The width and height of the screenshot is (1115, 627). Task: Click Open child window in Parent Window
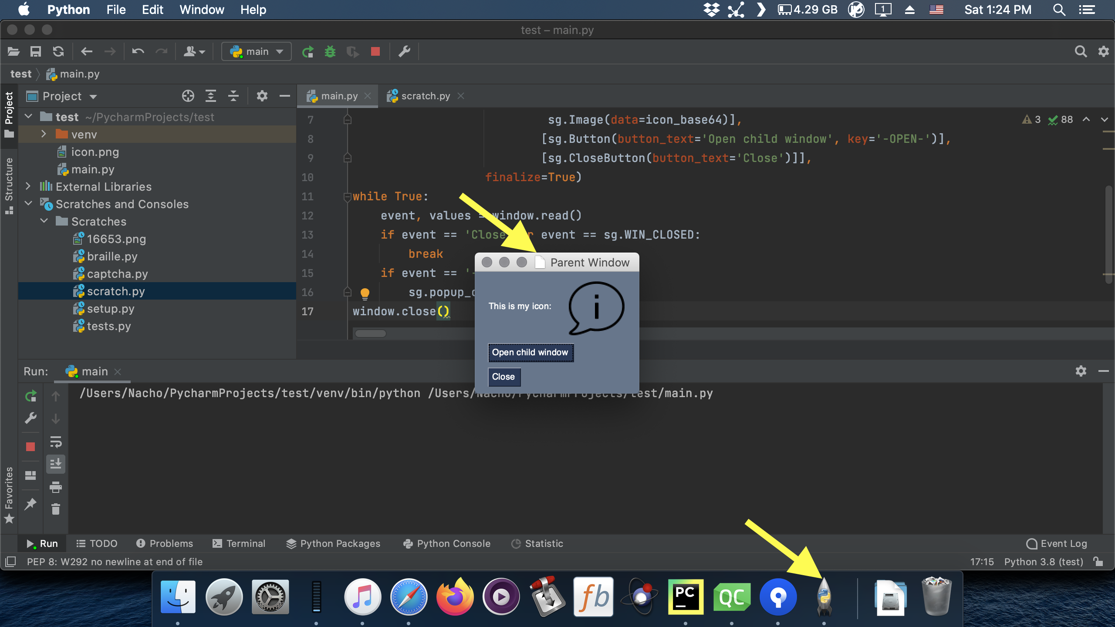(x=530, y=353)
